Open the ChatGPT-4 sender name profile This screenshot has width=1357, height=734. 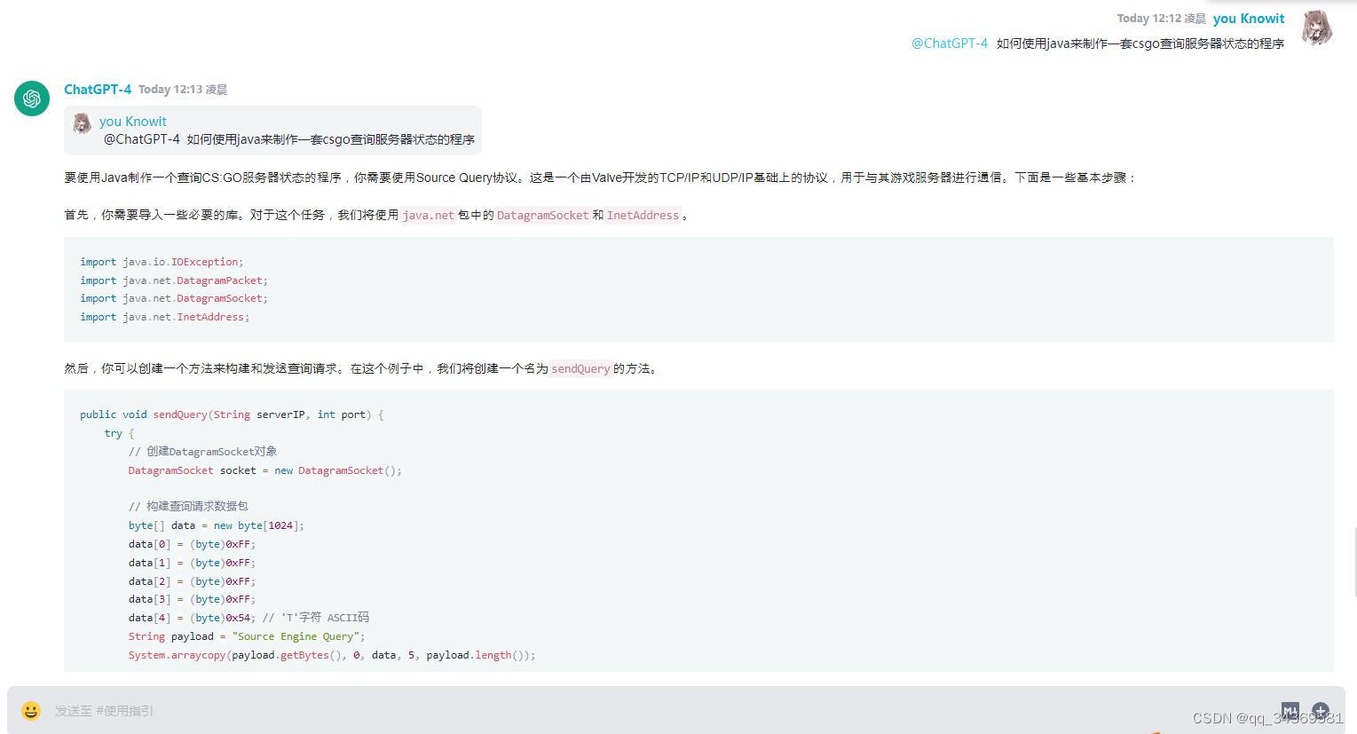98,89
